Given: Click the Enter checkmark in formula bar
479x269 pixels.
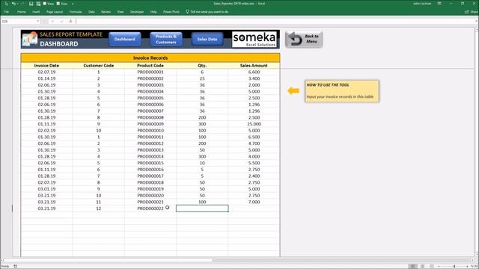Looking at the screenshot, I should coord(61,22).
